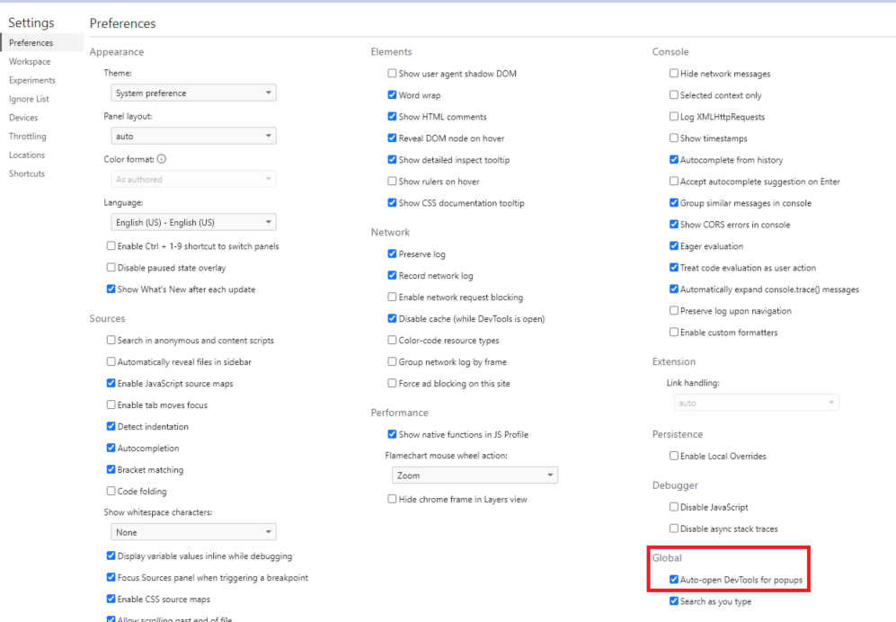Enable network request blocking
Screen dimensions: 896x622
pyautogui.click(x=392, y=297)
